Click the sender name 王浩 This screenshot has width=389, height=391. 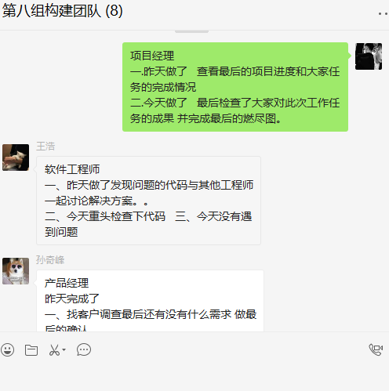[45, 147]
